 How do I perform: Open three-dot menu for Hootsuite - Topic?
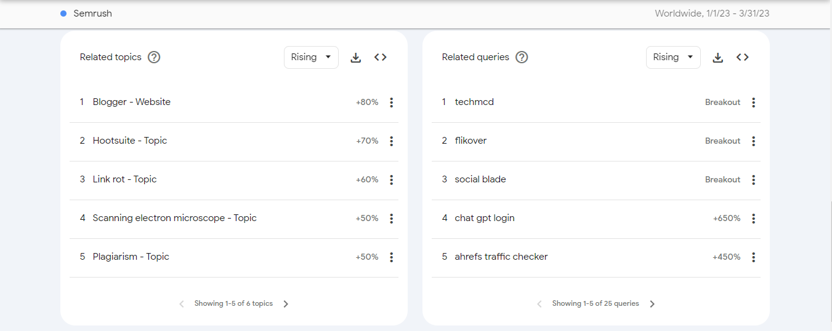pos(391,141)
